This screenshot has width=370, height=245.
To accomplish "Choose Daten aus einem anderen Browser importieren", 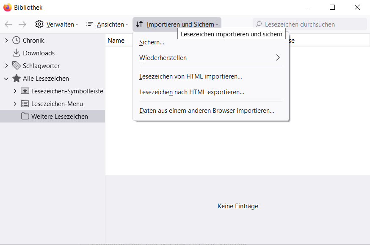I will click(x=207, y=111).
